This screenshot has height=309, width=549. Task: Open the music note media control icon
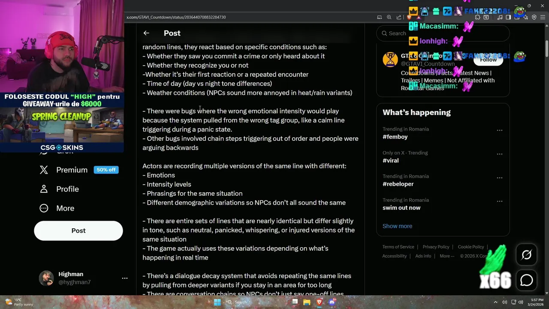coord(500,17)
